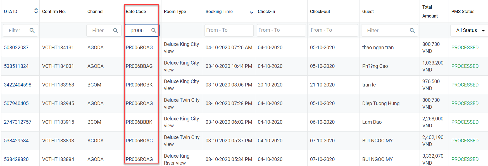Focus the Check-in From - To field

tap(281, 30)
